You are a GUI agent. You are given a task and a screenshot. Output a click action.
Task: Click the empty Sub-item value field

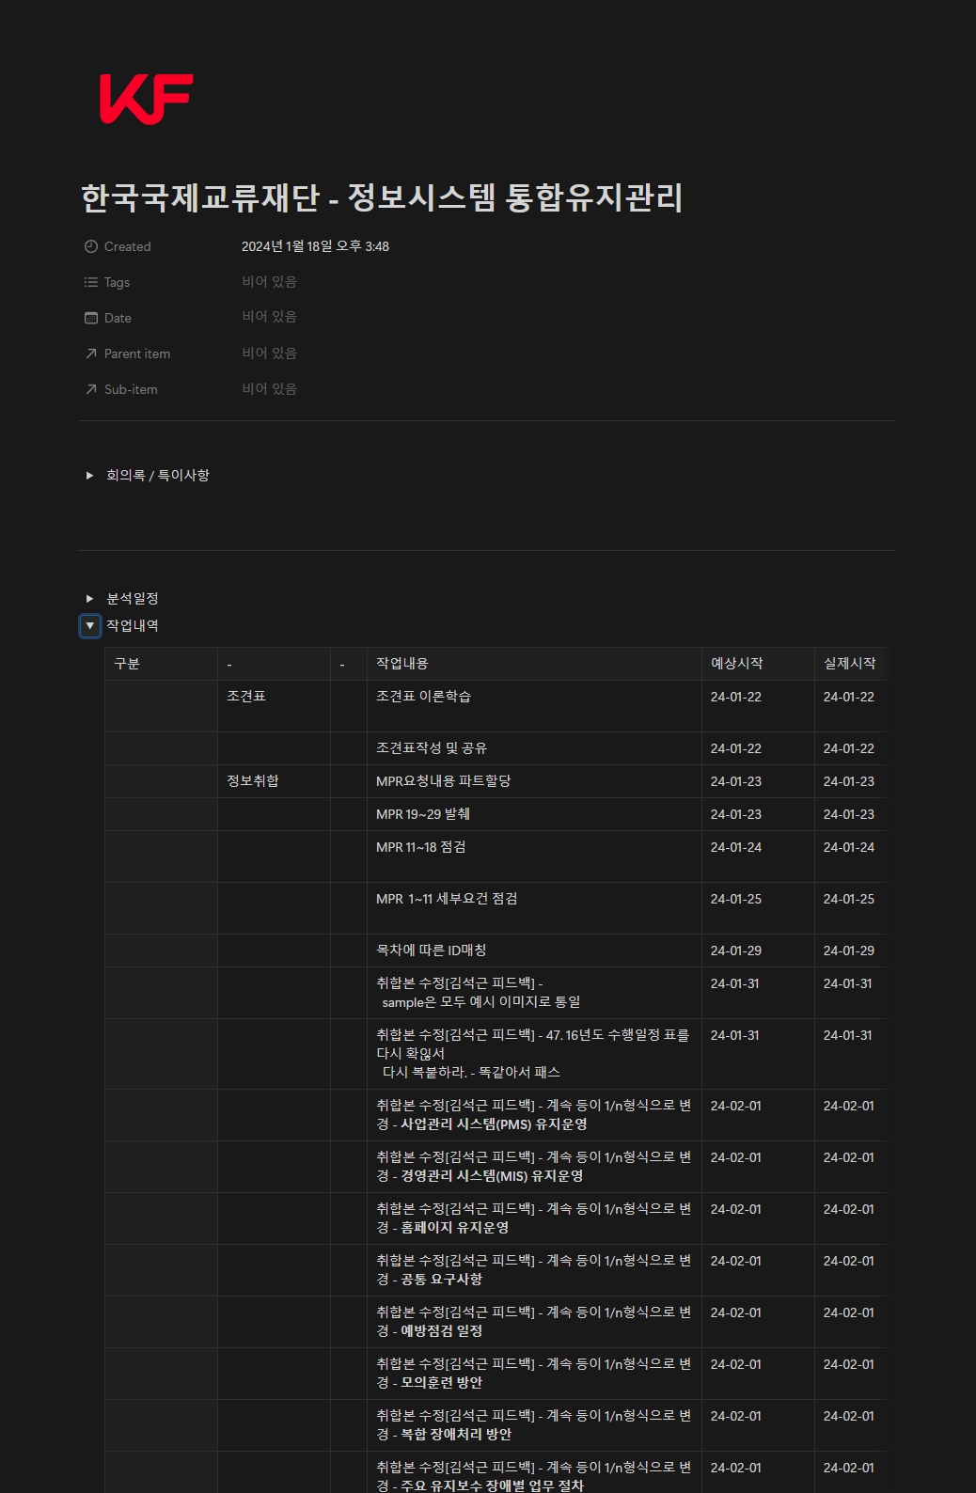(x=269, y=389)
